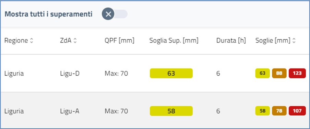
Task: Click the orange 78 threshold badge
Action: click(x=279, y=111)
